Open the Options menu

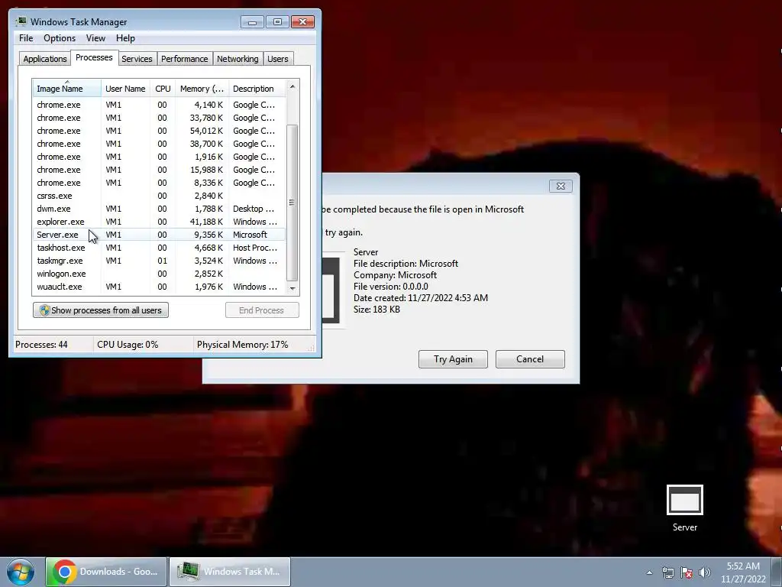point(60,38)
